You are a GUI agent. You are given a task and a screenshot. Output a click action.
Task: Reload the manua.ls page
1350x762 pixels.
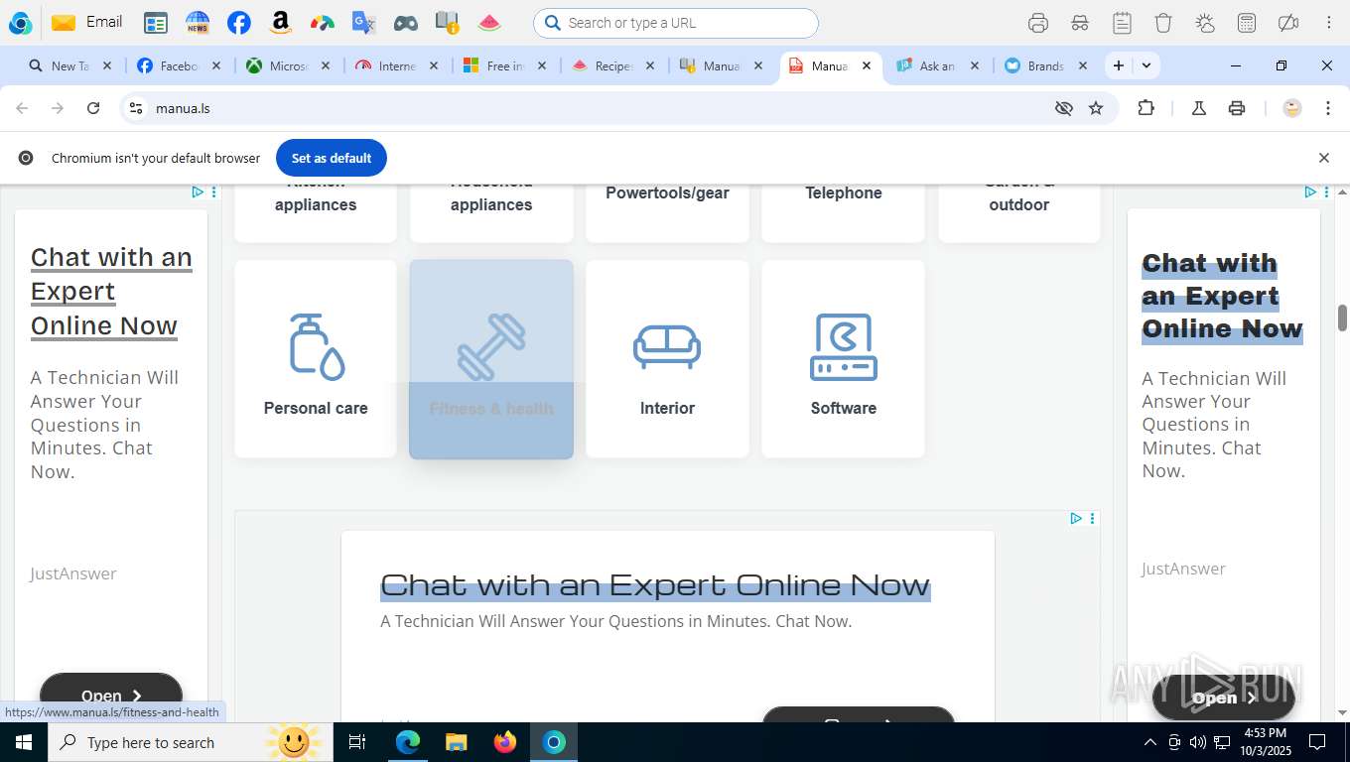pyautogui.click(x=93, y=108)
